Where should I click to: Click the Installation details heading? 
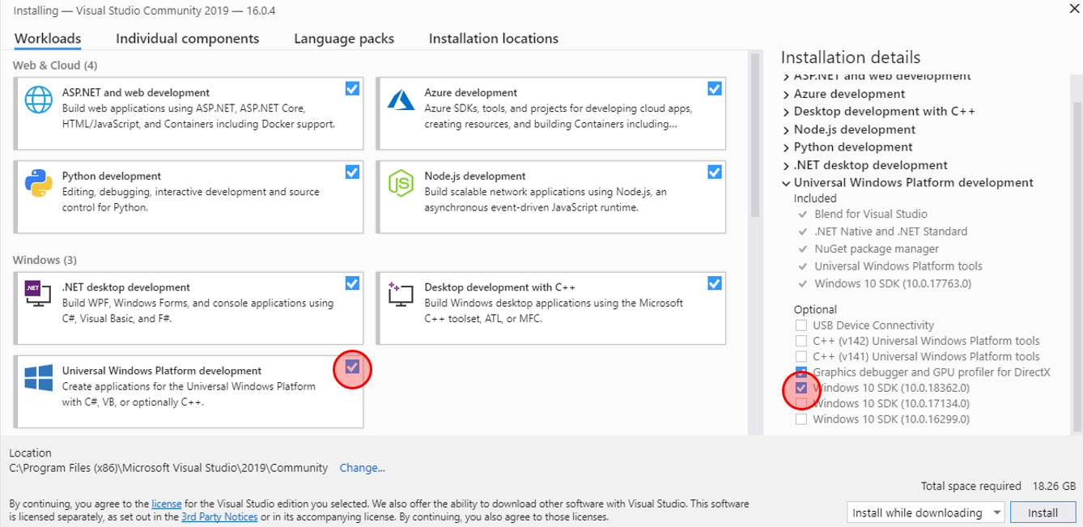(x=851, y=57)
